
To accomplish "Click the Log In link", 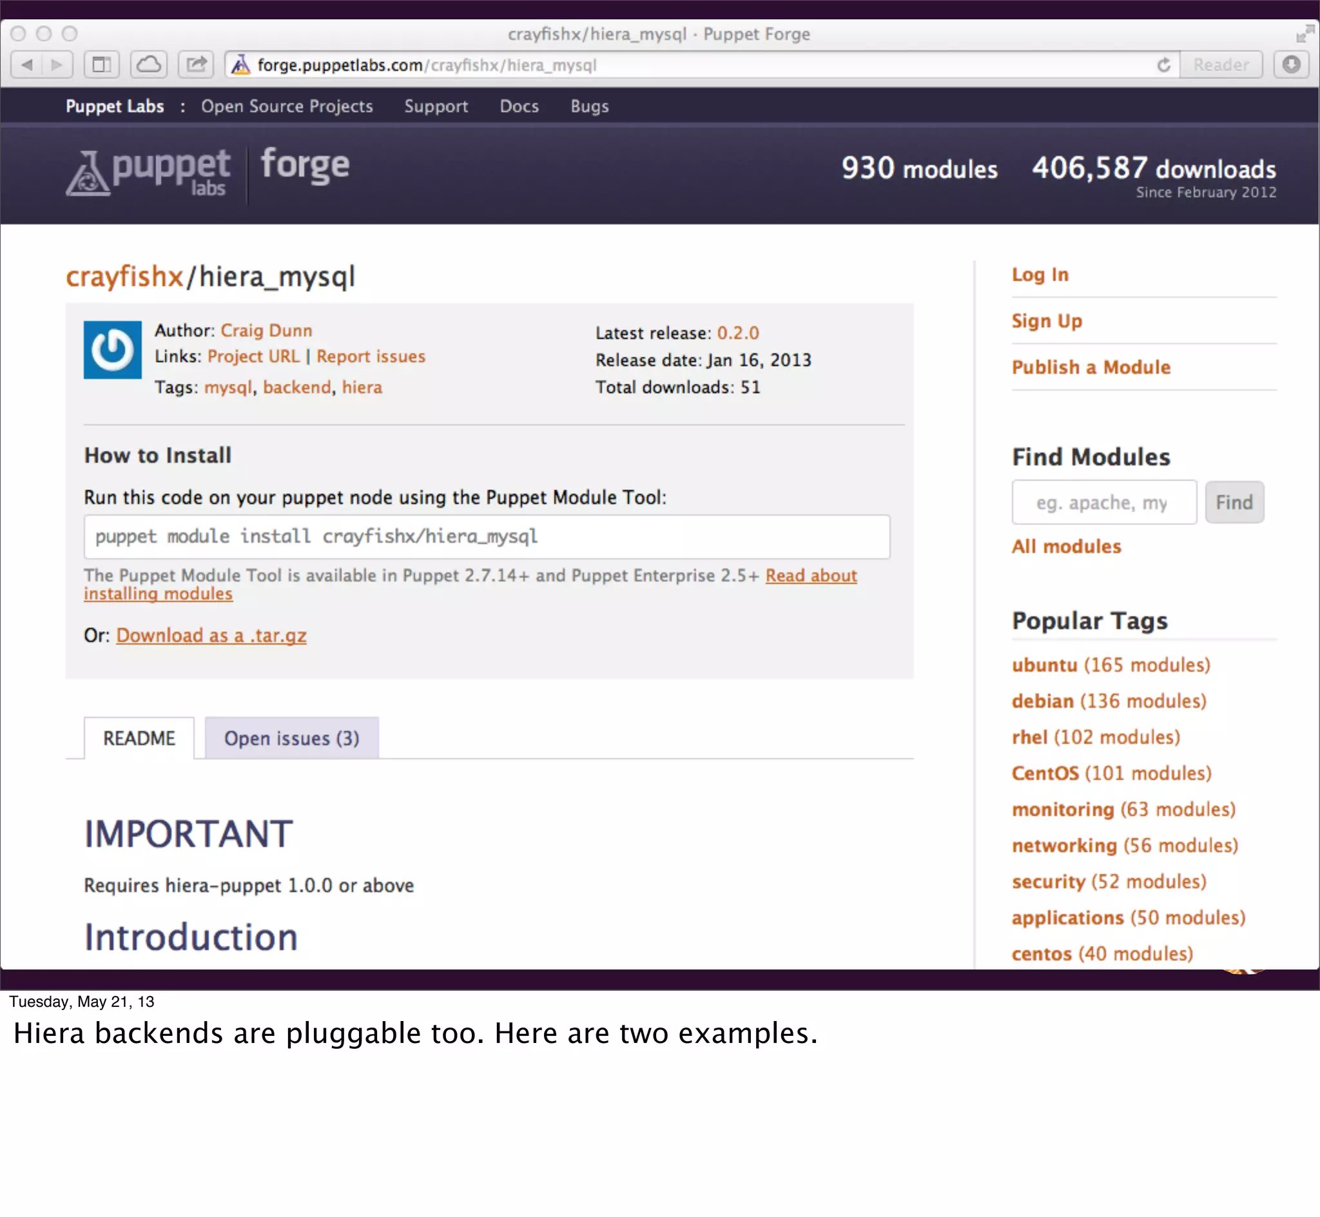I will 1040,275.
